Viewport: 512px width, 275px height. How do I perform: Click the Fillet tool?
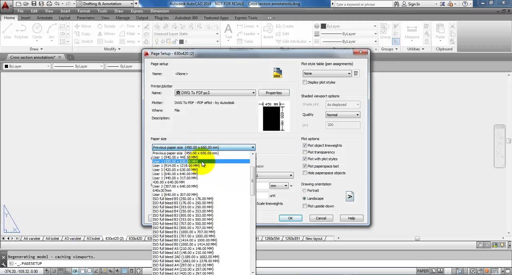click(128, 34)
